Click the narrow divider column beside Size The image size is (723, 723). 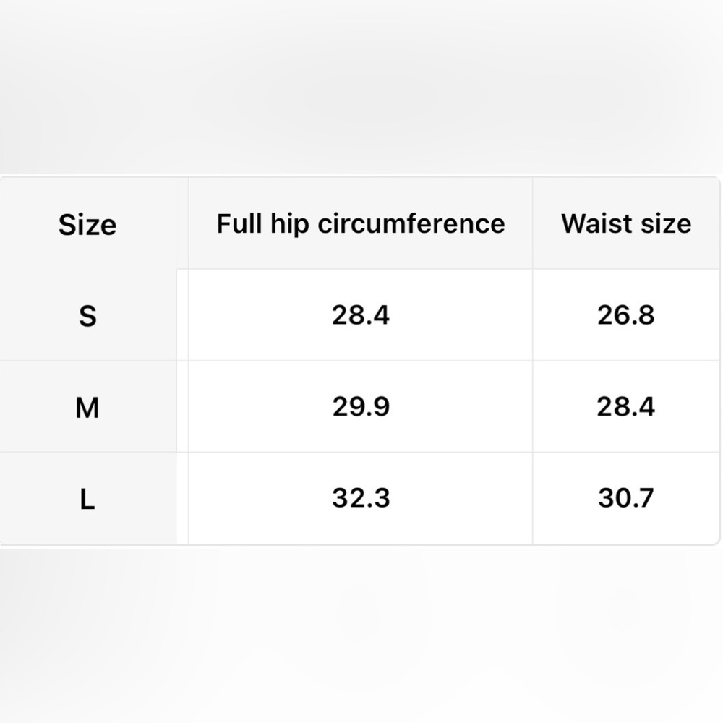[183, 361]
